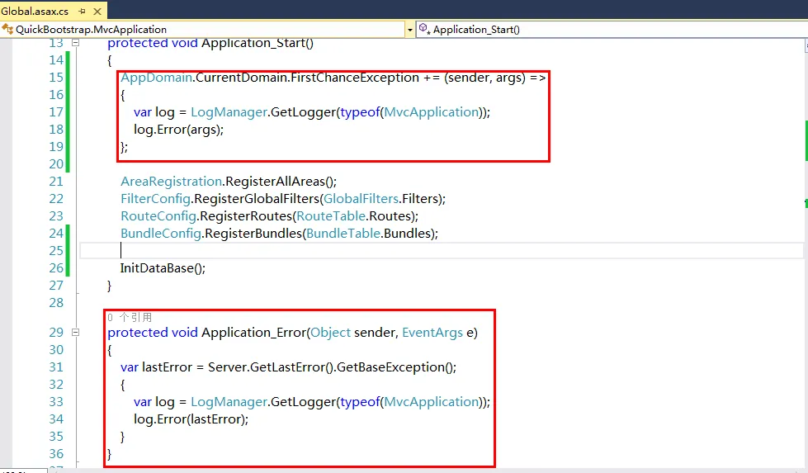Click EventArgs parameter type on line 29
The width and height of the screenshot is (808, 473).
pyautogui.click(x=432, y=333)
